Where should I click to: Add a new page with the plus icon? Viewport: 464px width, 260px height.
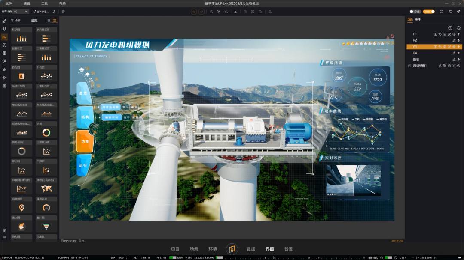(450, 28)
